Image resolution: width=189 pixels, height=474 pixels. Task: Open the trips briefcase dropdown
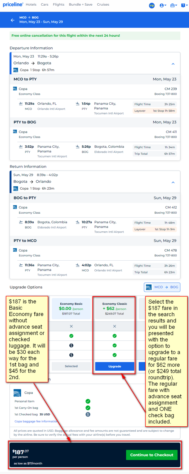(x=173, y=5)
